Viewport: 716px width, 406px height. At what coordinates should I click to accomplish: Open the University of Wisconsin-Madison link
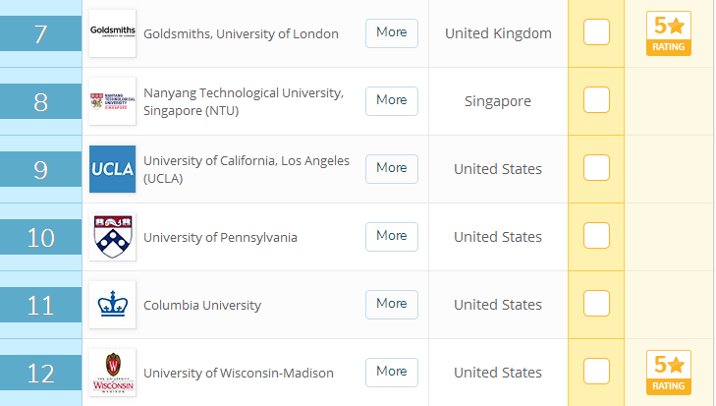pos(239,374)
